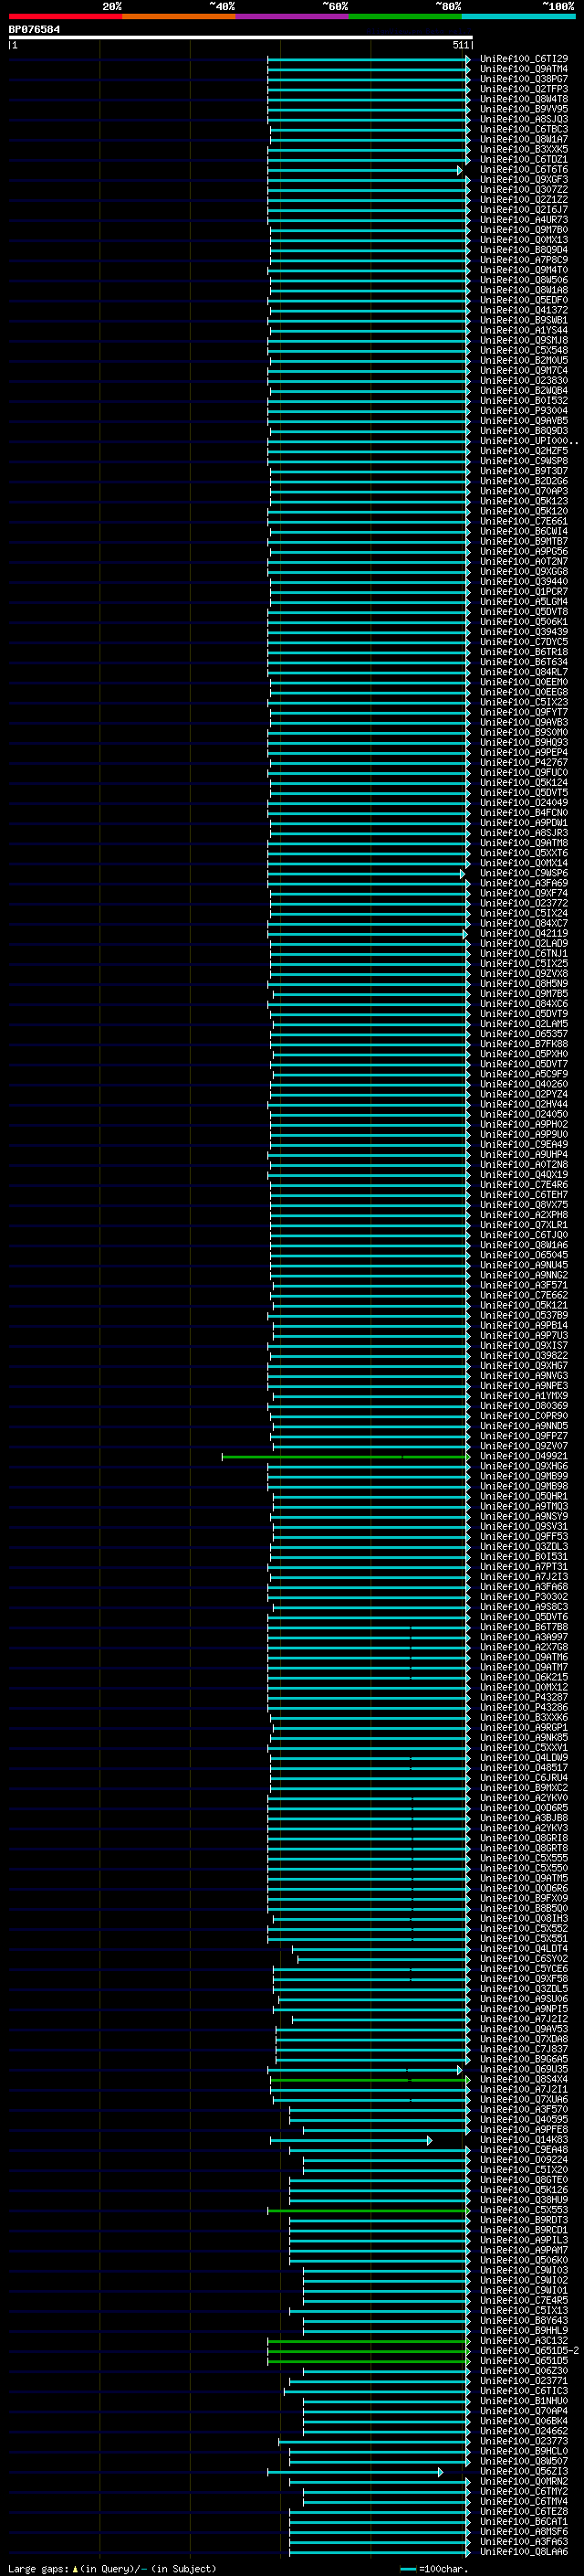Click the cyan ~100% legend segment
The height and width of the screenshot is (2576, 584).
[519, 17]
